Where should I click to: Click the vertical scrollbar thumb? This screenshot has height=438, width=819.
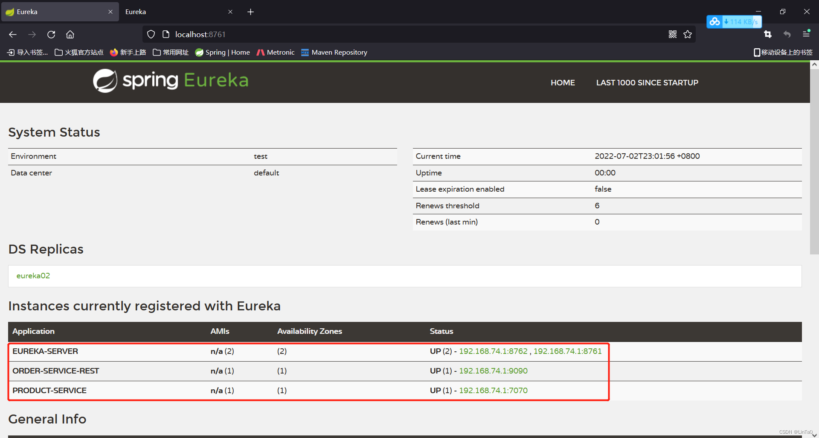tap(814, 161)
